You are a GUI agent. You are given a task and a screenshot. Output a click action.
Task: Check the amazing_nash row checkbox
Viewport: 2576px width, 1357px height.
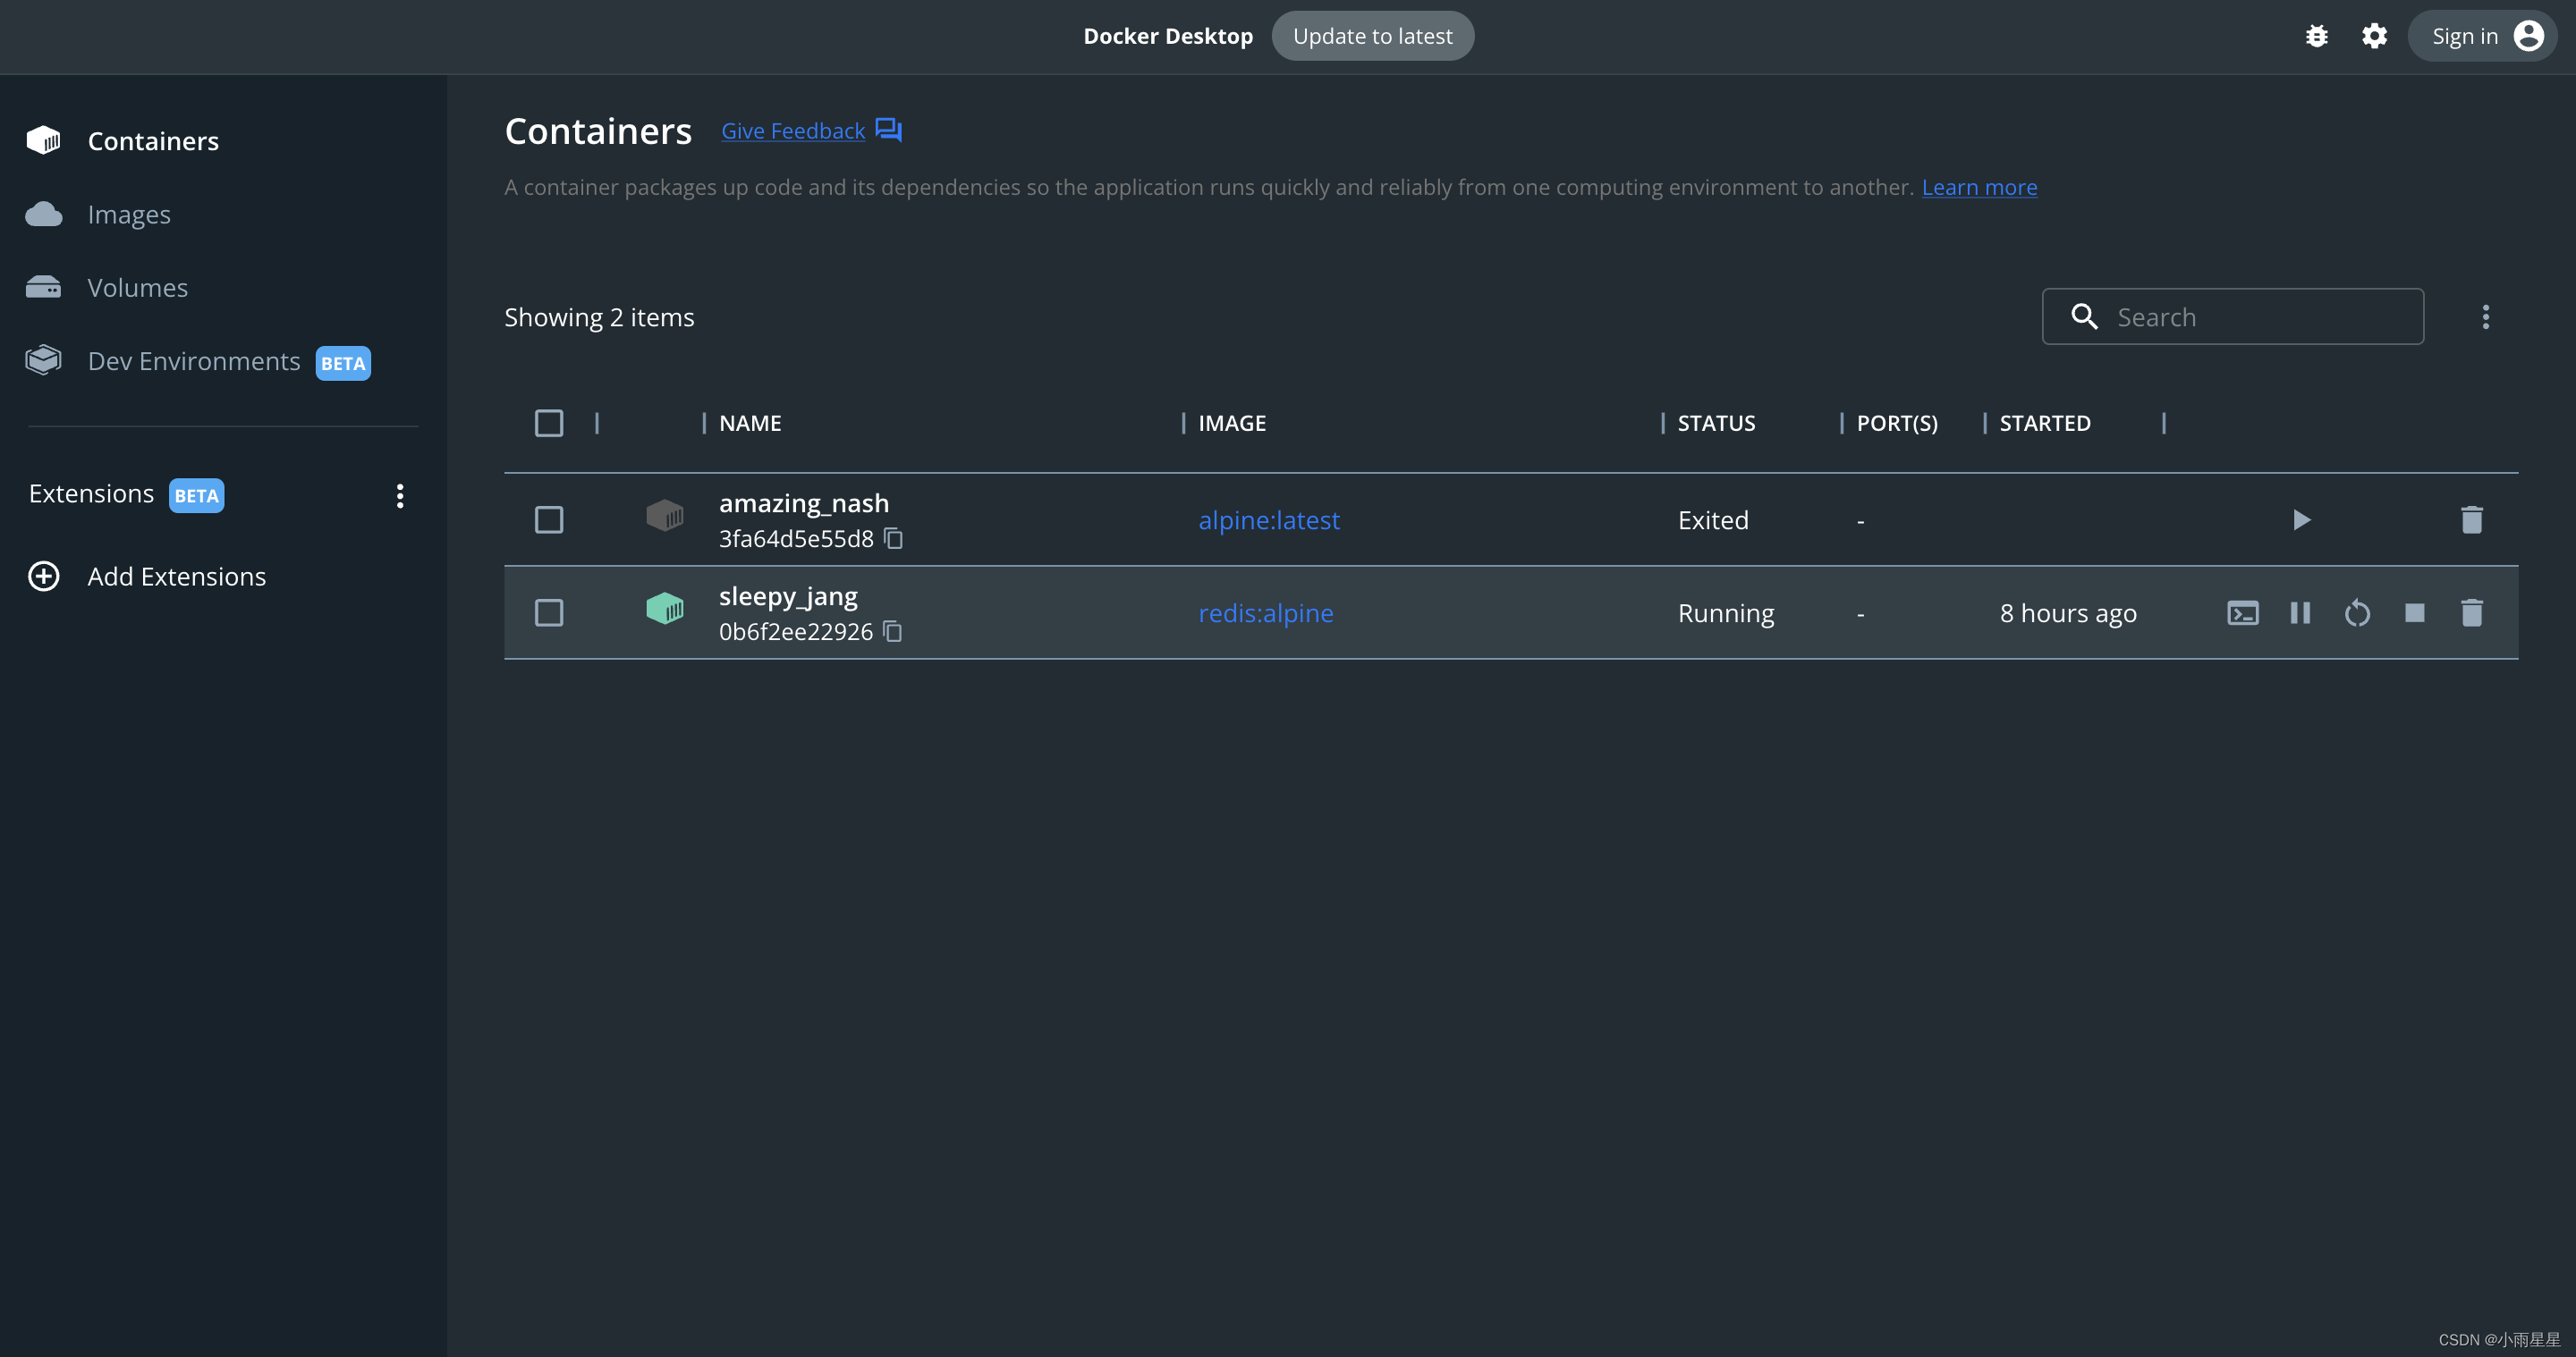coord(549,519)
